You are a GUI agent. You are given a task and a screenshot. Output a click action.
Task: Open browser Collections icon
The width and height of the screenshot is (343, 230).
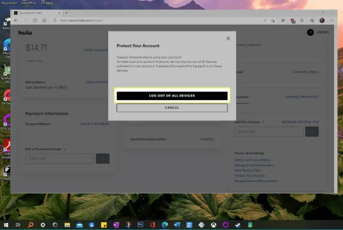tap(312, 21)
